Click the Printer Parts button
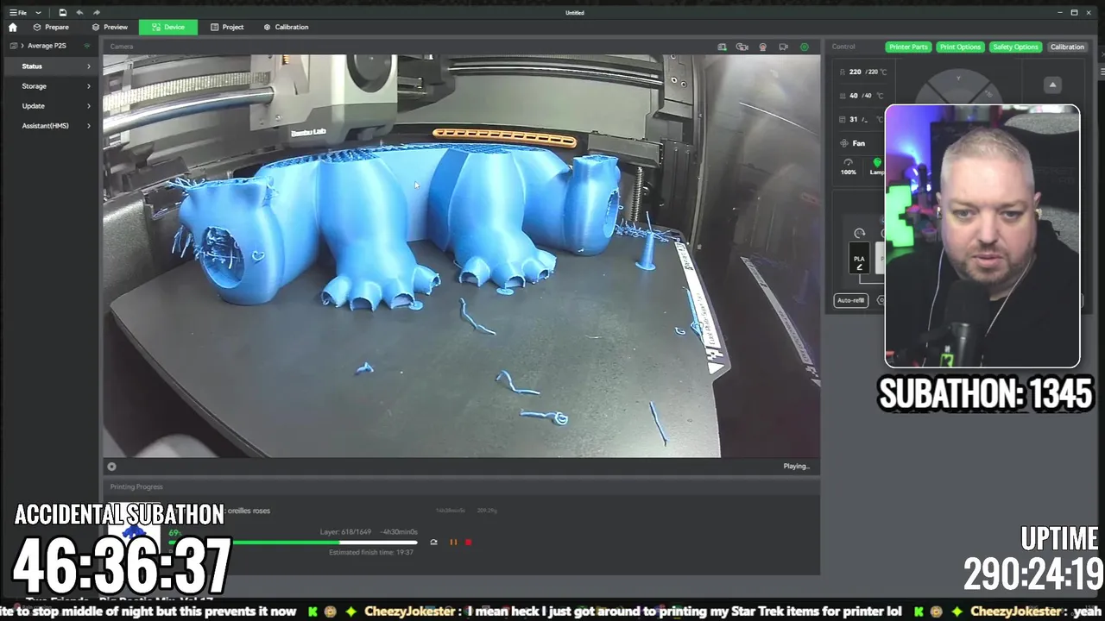 [x=908, y=47]
